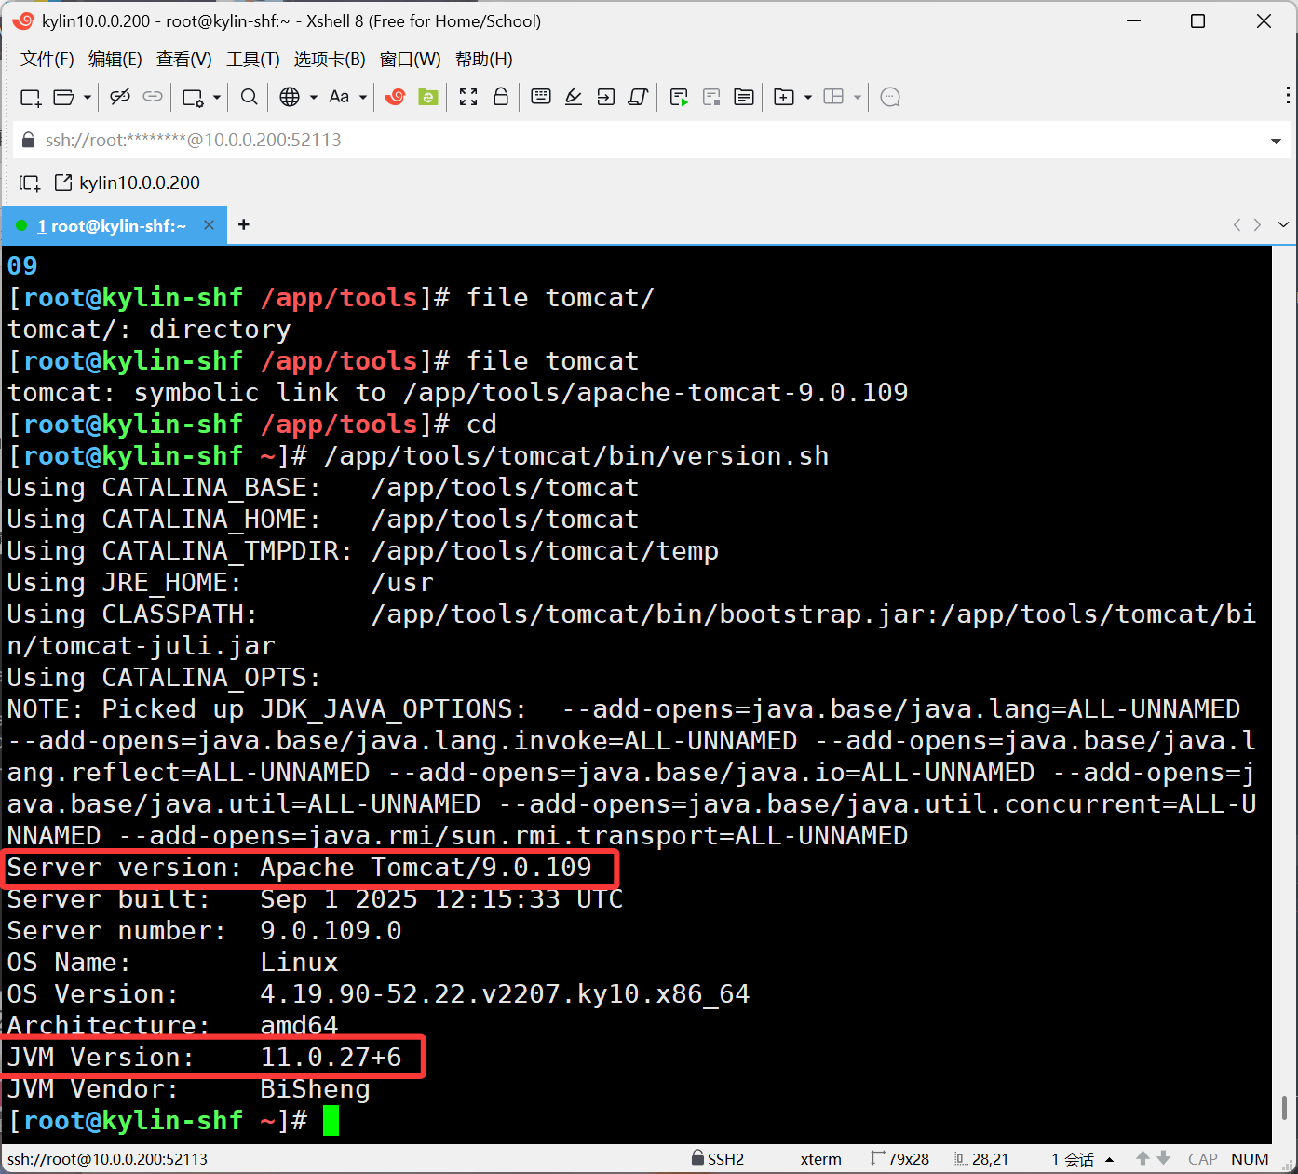Screen dimensions: 1298x1174
Task: Click the disconnect link icon
Action: [x=120, y=97]
